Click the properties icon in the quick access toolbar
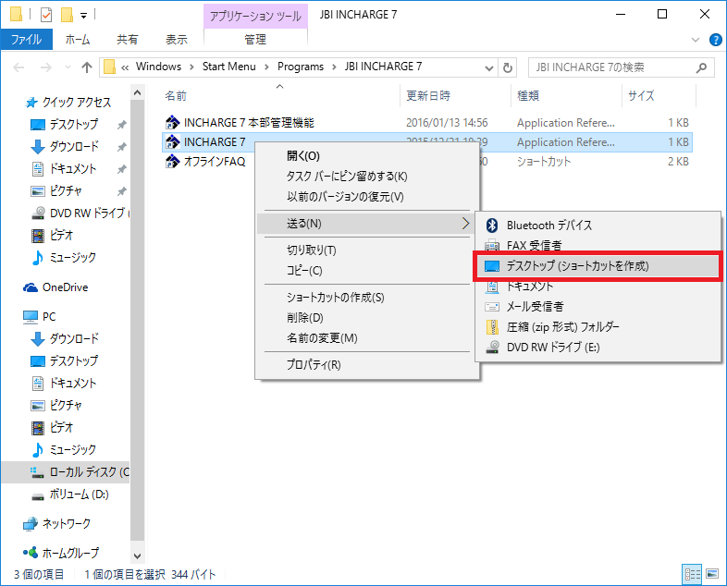This screenshot has width=727, height=586. pos(46,15)
